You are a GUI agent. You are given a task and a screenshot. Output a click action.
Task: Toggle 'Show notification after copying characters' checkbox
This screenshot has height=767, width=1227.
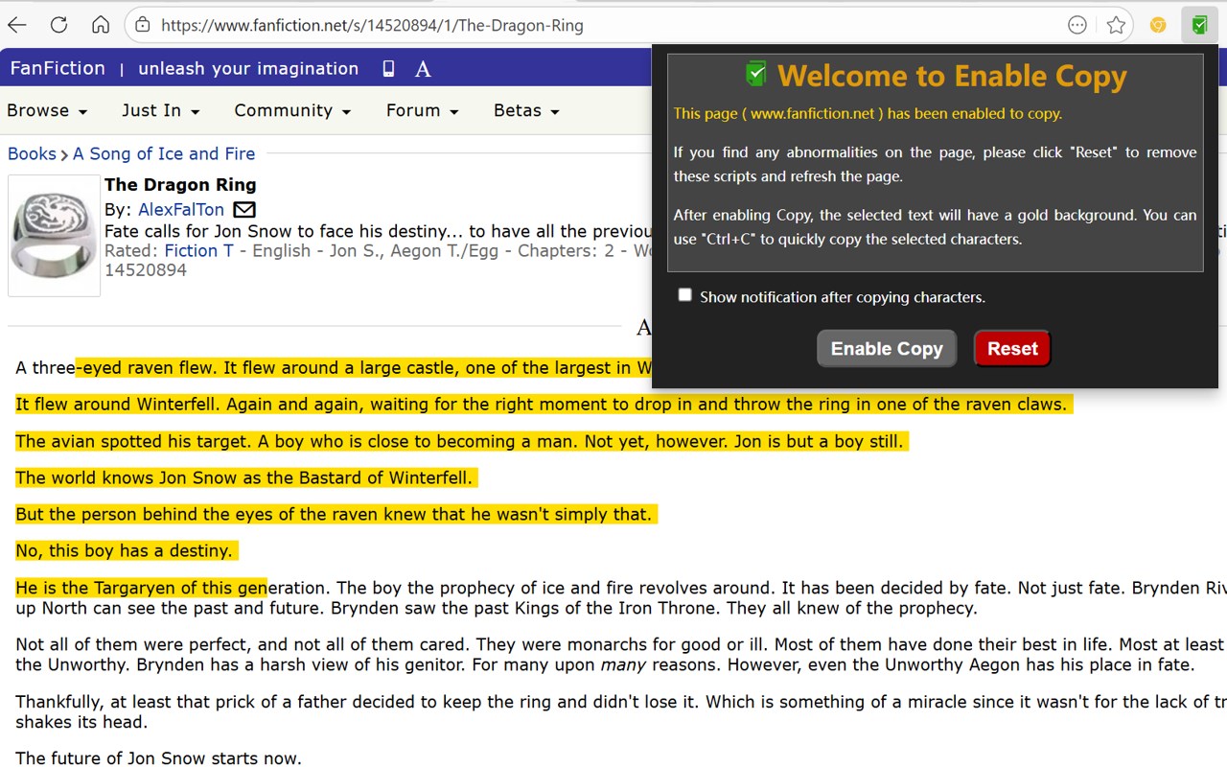click(684, 295)
